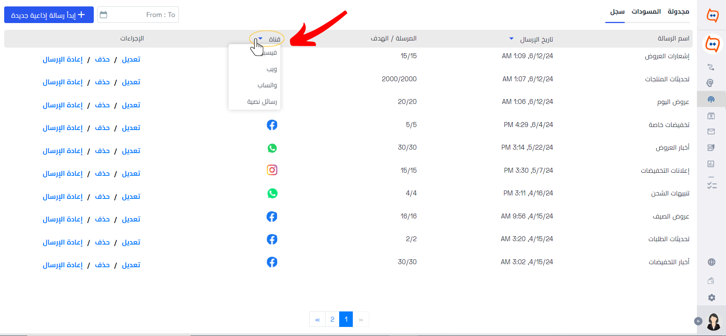Switch to مجدولة tab
Screen dimensions: 726x336
pos(678,12)
